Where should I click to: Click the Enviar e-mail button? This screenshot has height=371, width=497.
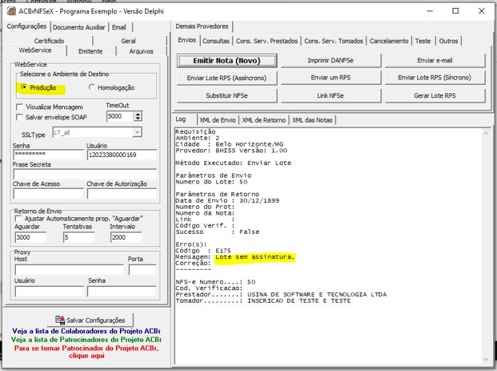coord(435,60)
